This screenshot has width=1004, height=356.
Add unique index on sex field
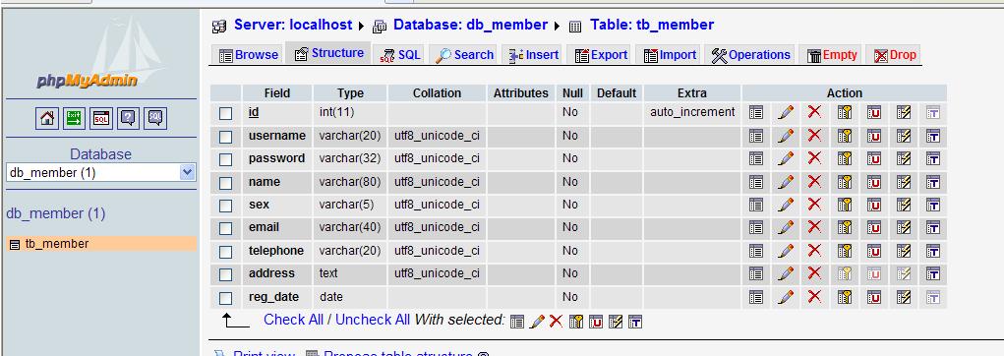pyautogui.click(x=874, y=205)
